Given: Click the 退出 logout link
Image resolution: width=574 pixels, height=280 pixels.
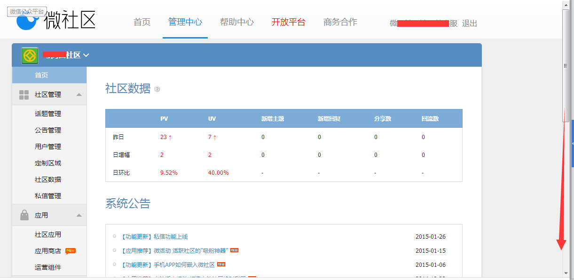Looking at the screenshot, I should (x=469, y=23).
